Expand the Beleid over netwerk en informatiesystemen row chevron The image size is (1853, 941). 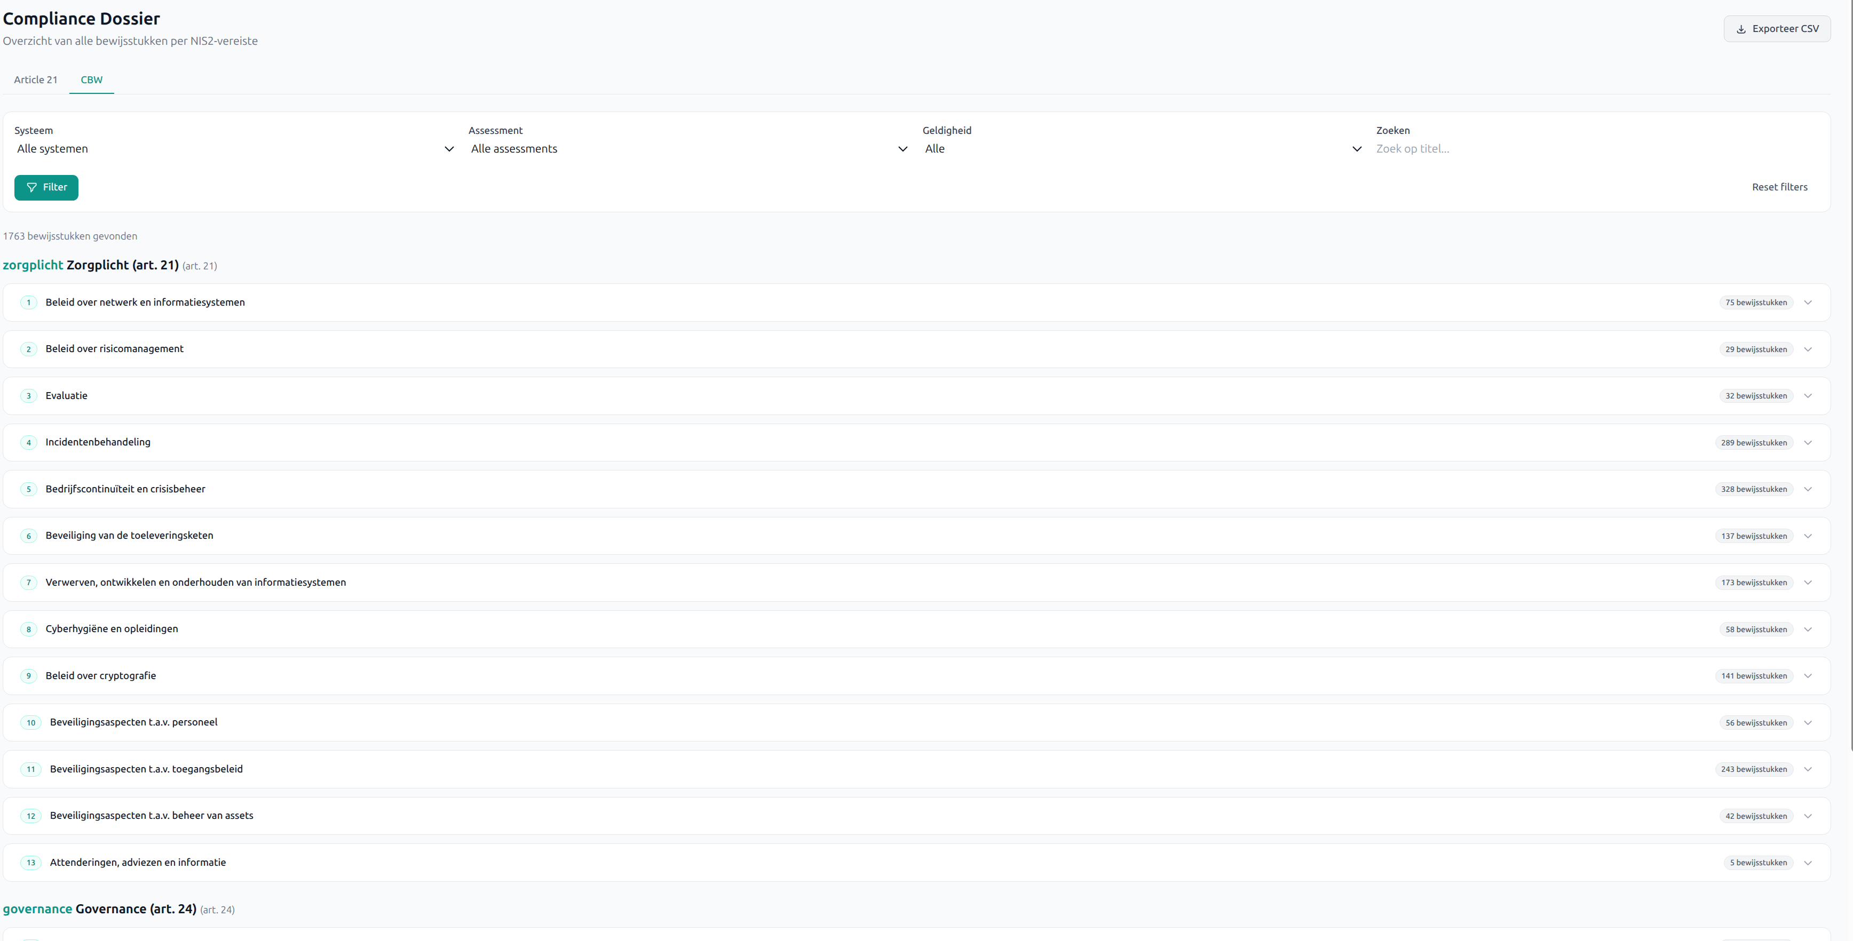(x=1808, y=302)
